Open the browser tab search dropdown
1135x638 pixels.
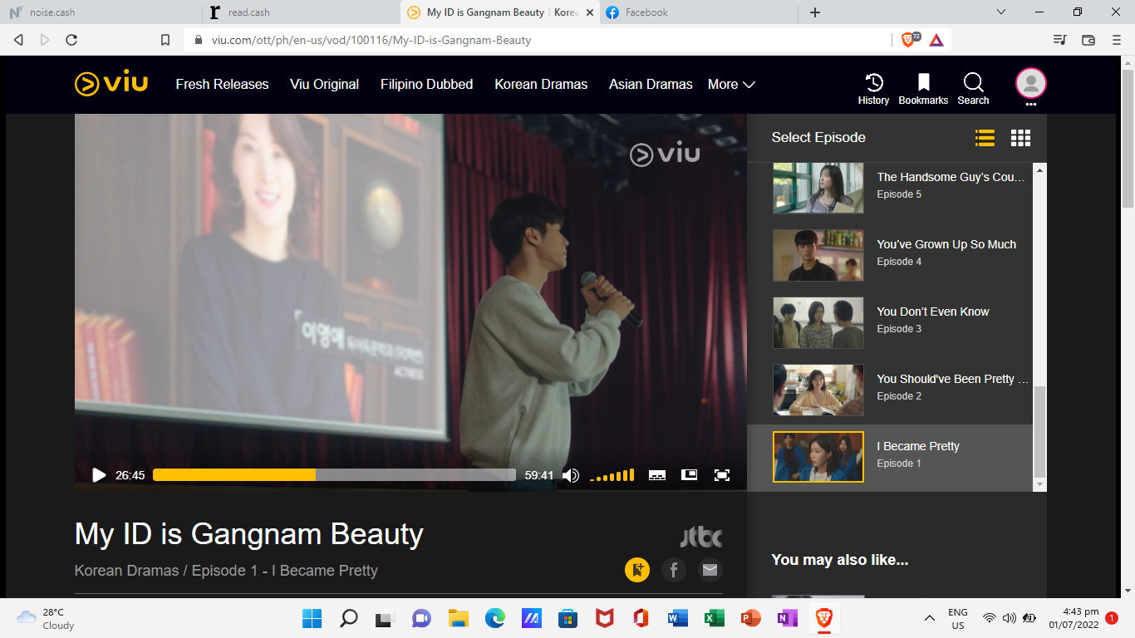pyautogui.click(x=1000, y=12)
